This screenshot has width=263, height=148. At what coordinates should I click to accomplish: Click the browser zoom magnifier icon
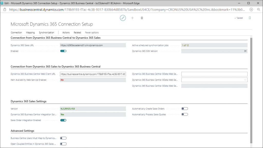point(258,10)
